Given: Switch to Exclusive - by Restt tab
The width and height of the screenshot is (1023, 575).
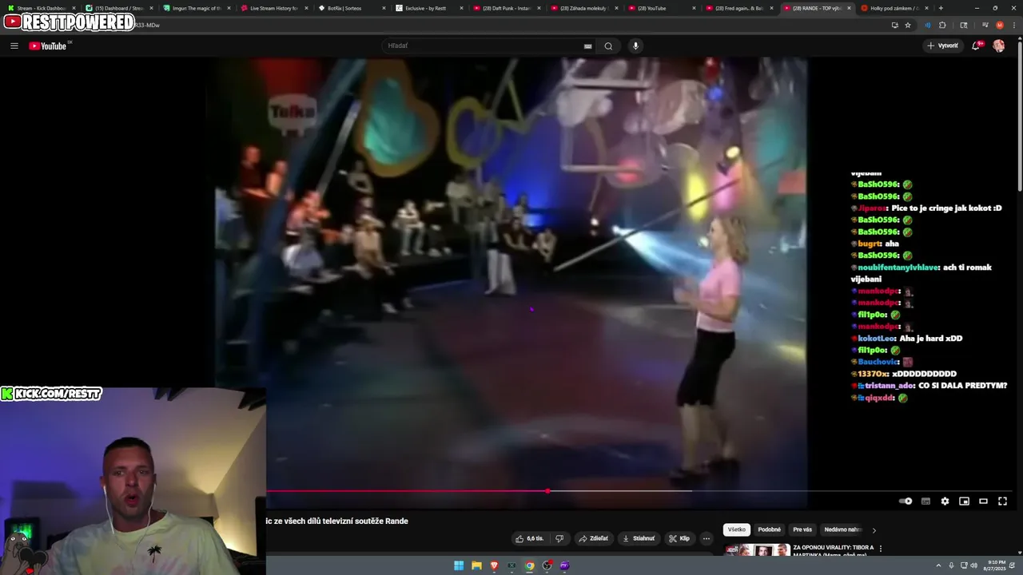Looking at the screenshot, I should point(428,8).
